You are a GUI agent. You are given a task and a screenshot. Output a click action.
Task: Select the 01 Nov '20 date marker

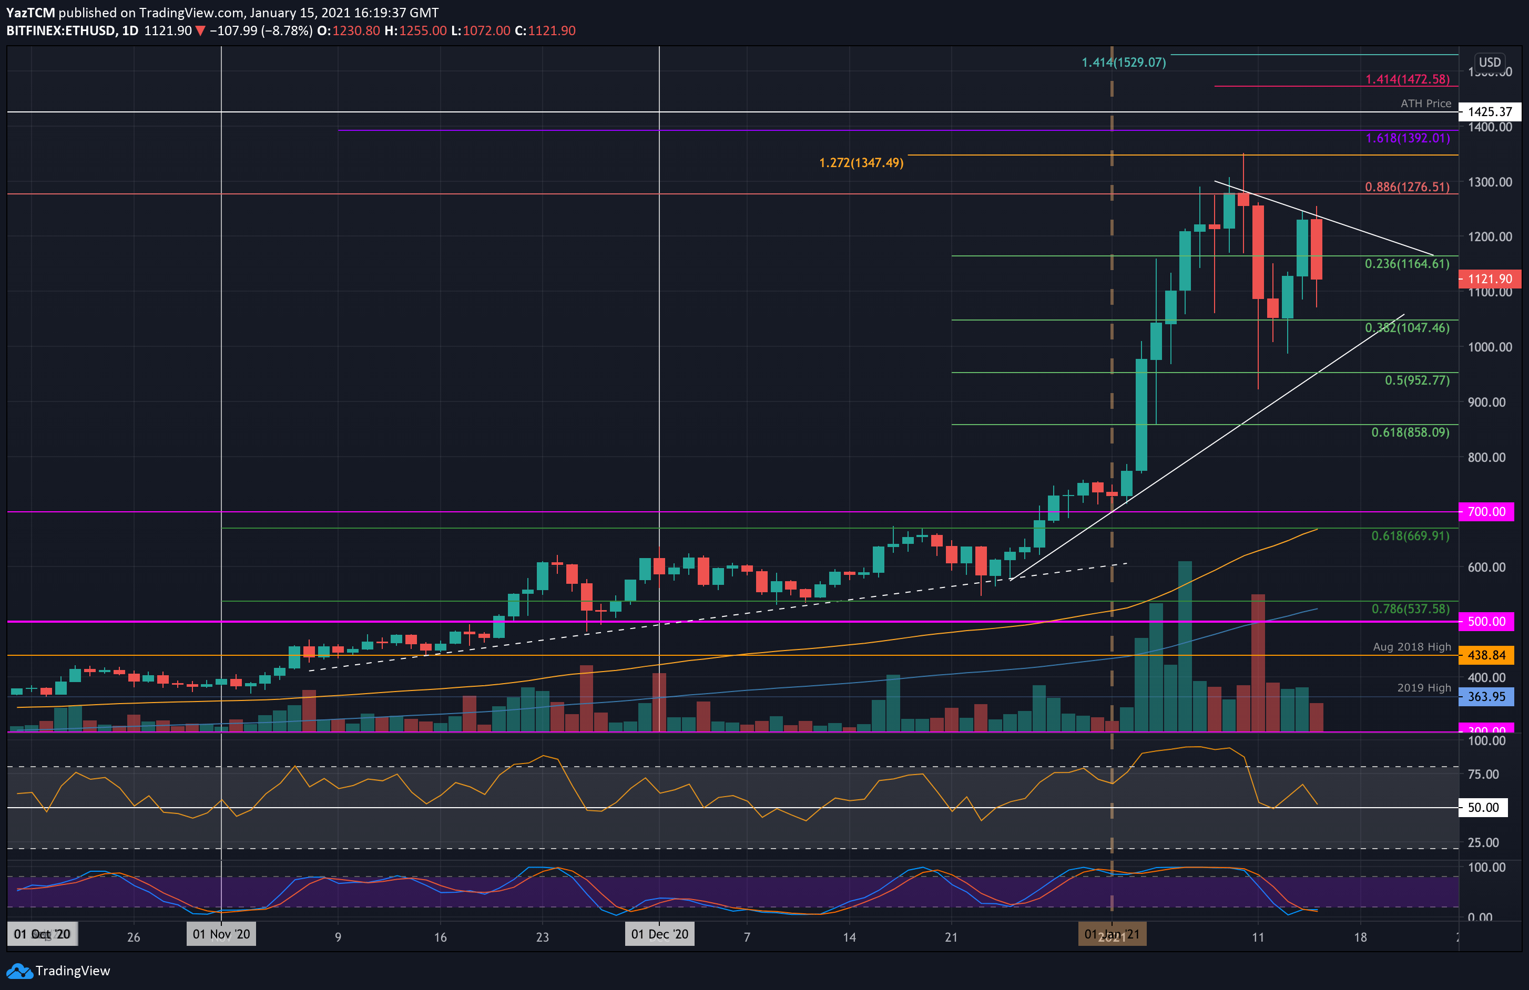pos(221,934)
